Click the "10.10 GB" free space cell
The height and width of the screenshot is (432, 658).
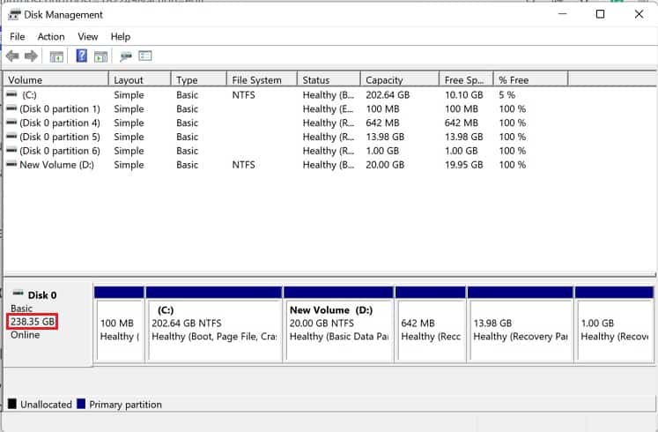click(463, 95)
